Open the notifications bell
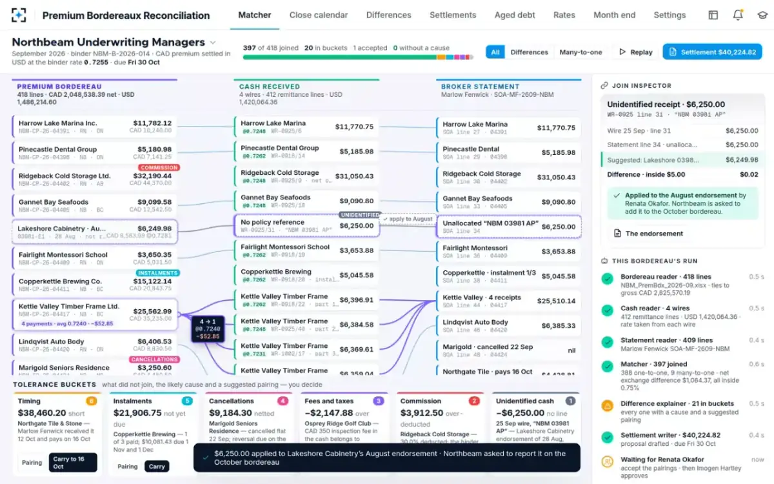774x484 pixels. tap(738, 15)
